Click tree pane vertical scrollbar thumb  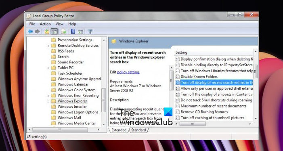pyautogui.click(x=104, y=100)
